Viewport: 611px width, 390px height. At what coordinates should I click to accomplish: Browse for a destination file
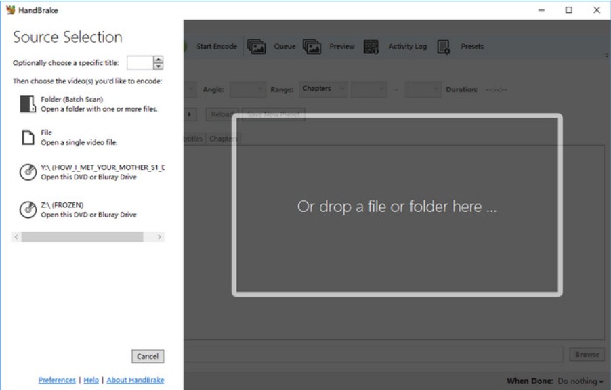coord(588,353)
